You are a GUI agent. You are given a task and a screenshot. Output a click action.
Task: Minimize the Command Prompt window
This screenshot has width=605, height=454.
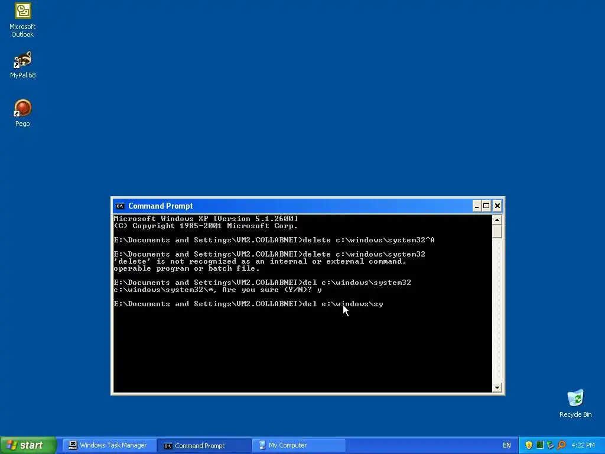point(477,206)
